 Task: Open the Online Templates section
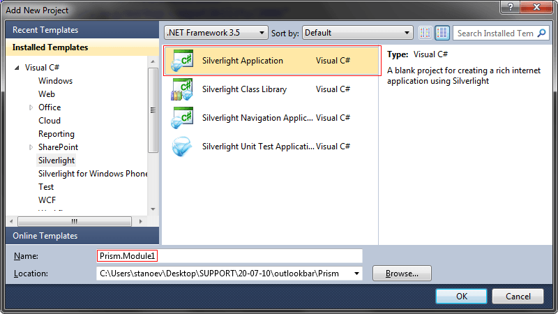click(x=45, y=236)
